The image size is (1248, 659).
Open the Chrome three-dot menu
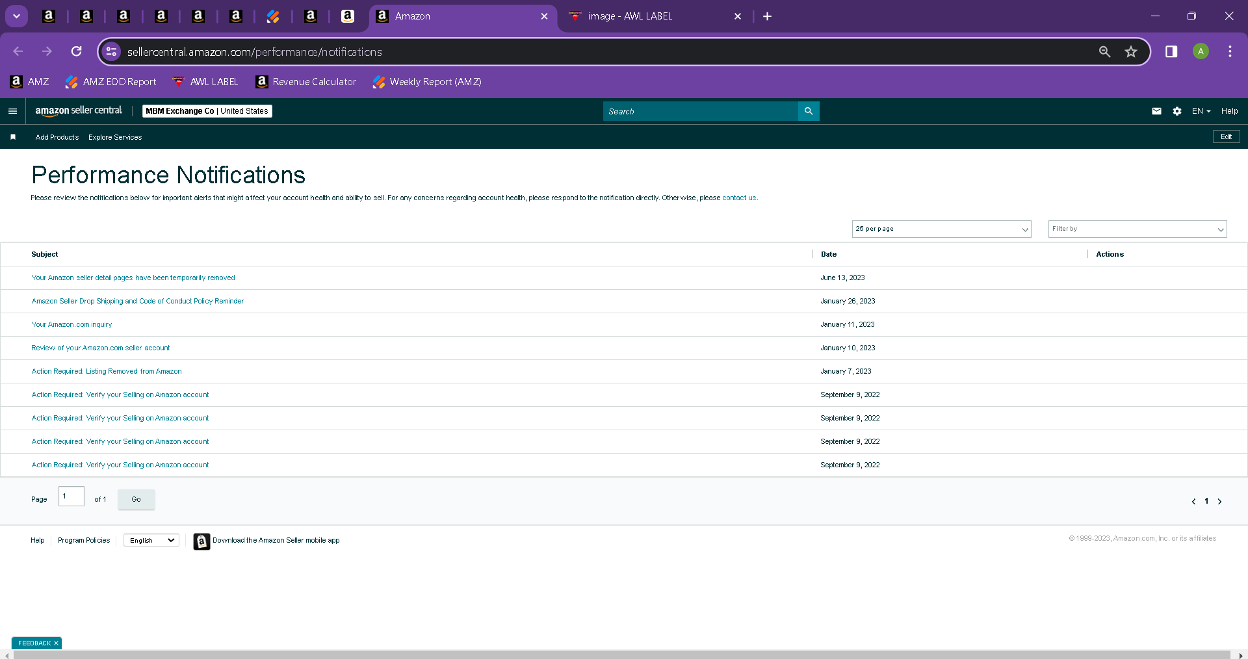tap(1230, 51)
